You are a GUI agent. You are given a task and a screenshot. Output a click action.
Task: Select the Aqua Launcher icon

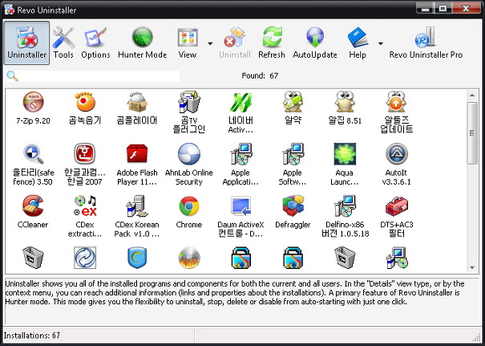pyautogui.click(x=345, y=153)
